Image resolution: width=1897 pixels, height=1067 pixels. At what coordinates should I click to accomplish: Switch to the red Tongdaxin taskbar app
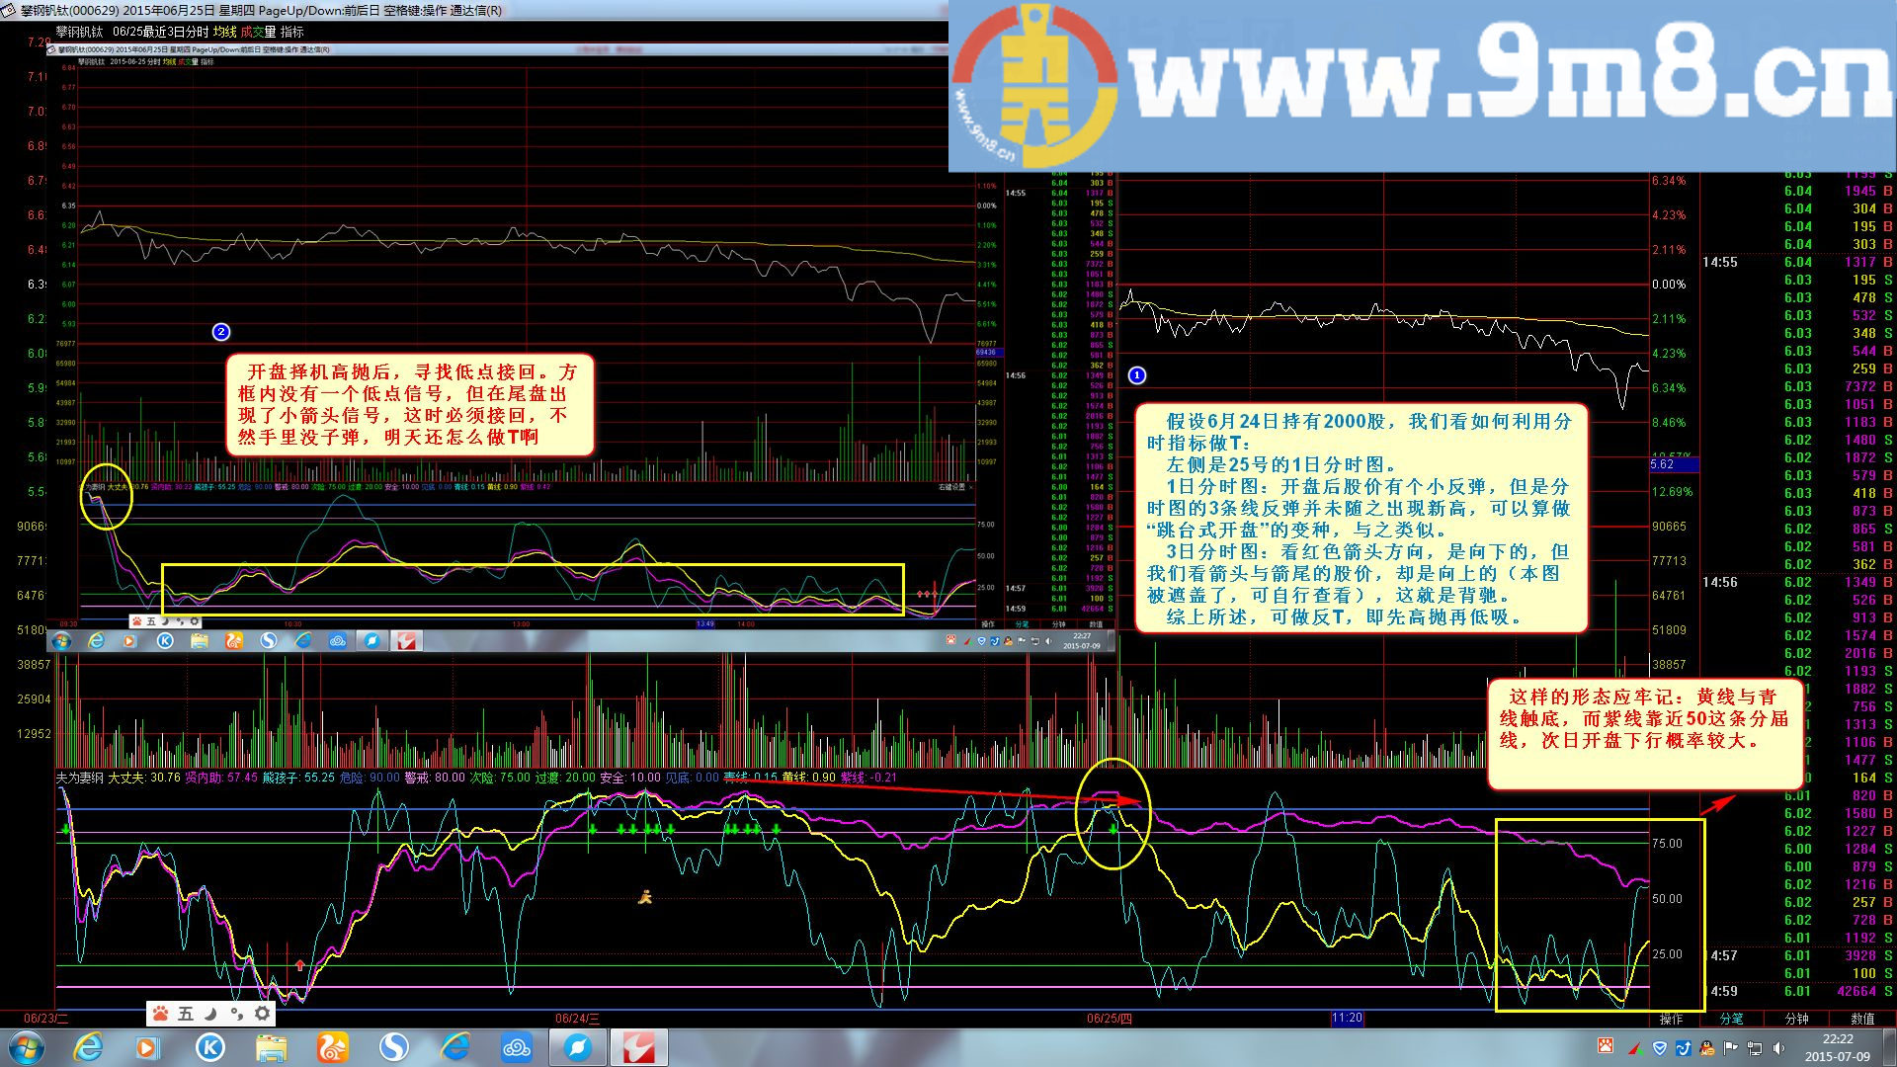(638, 1047)
